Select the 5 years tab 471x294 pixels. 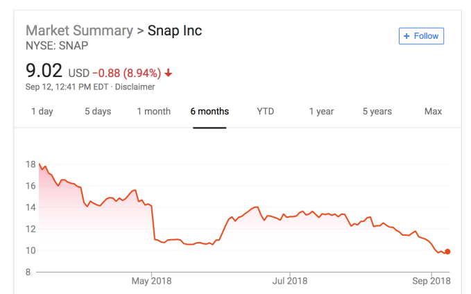(x=377, y=112)
